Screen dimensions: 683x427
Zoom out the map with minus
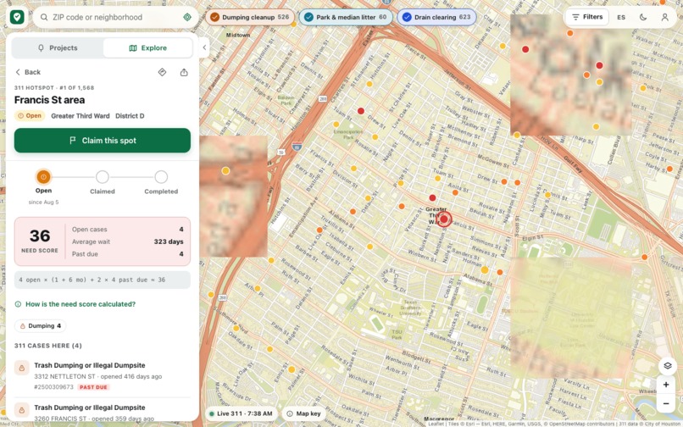click(666, 403)
